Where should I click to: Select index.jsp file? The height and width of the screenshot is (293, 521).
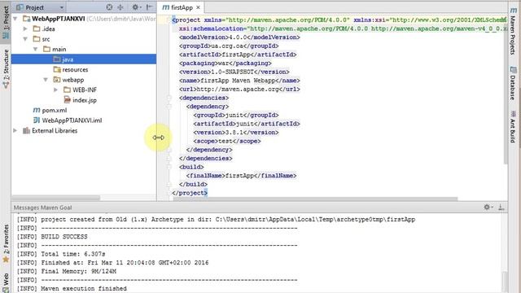85,100
